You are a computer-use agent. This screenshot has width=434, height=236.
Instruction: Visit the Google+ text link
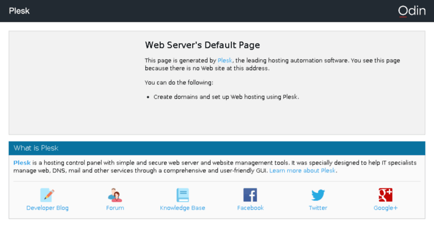click(x=385, y=208)
